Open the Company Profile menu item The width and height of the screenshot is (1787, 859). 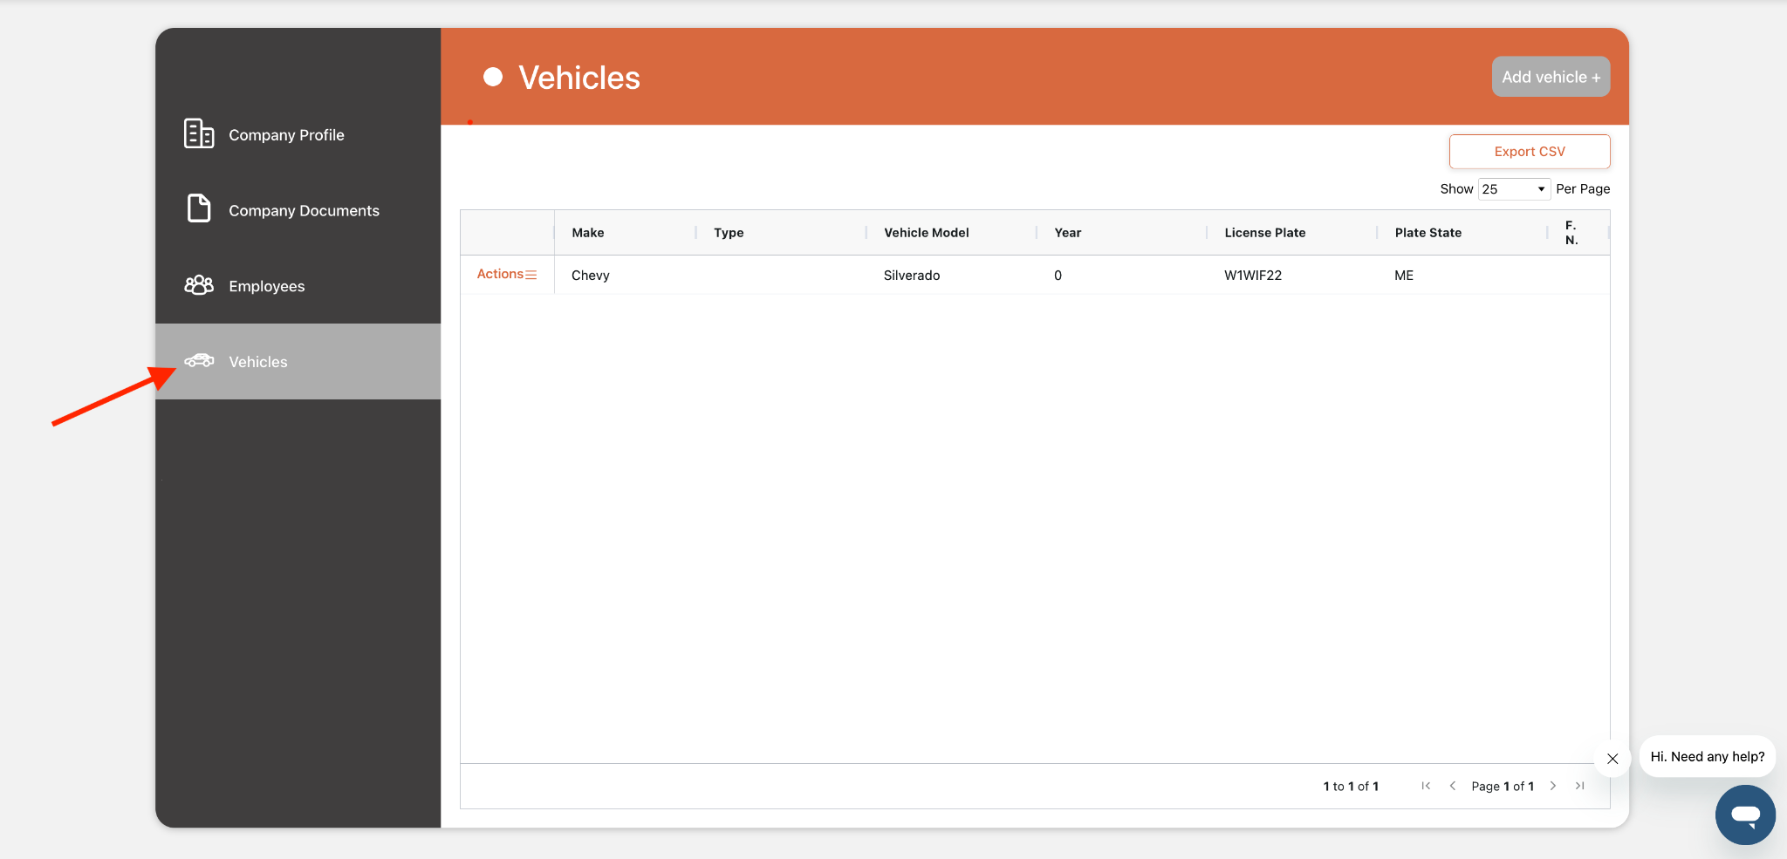pyautogui.click(x=286, y=135)
